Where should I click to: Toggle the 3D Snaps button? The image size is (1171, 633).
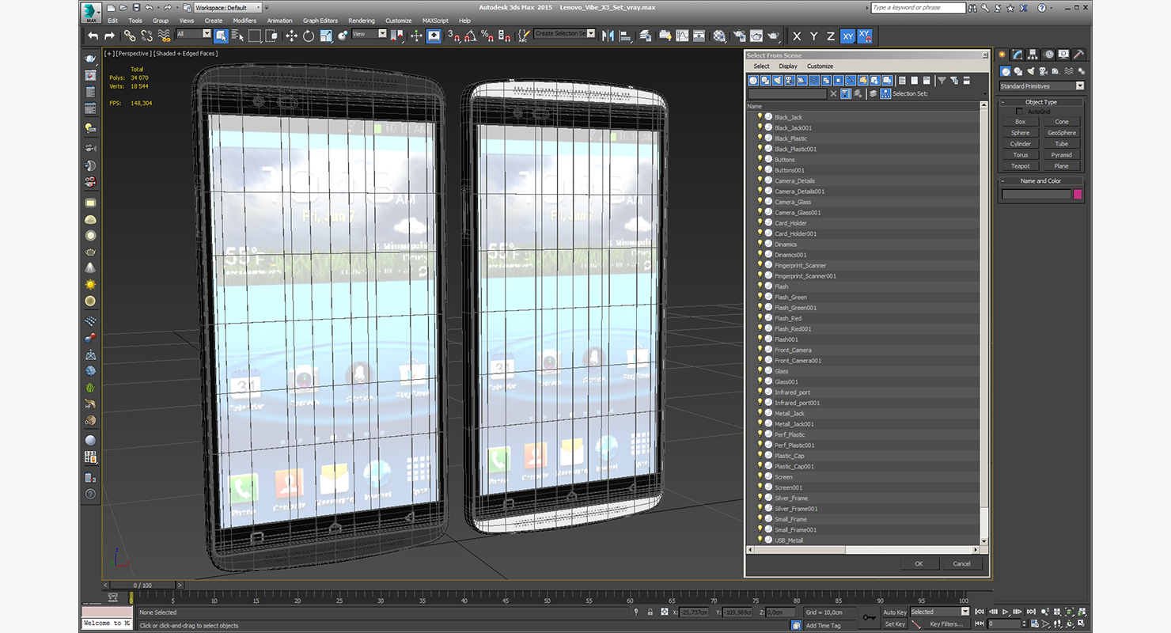point(453,36)
